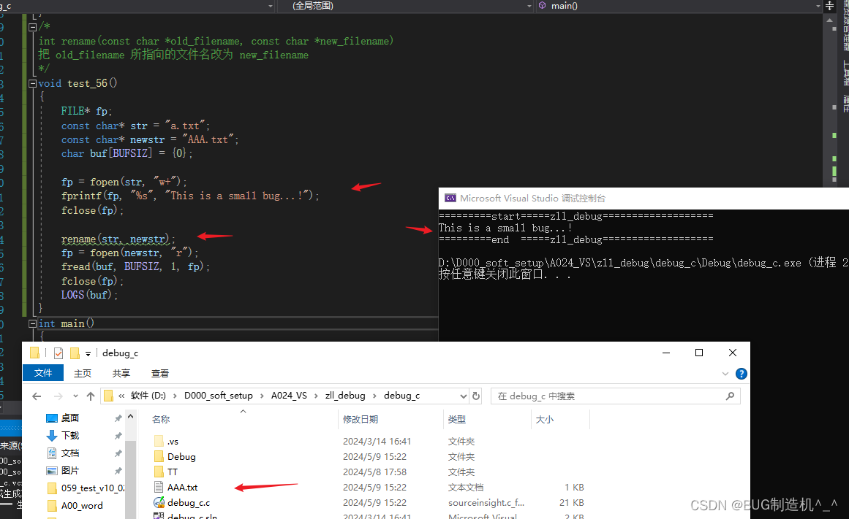This screenshot has height=519, width=849.
Task: Click the TT date 2024/5/8 17:58
Action: tap(374, 472)
